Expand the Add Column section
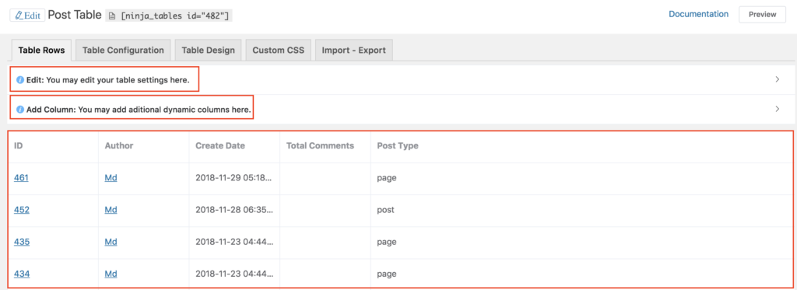 [x=778, y=109]
